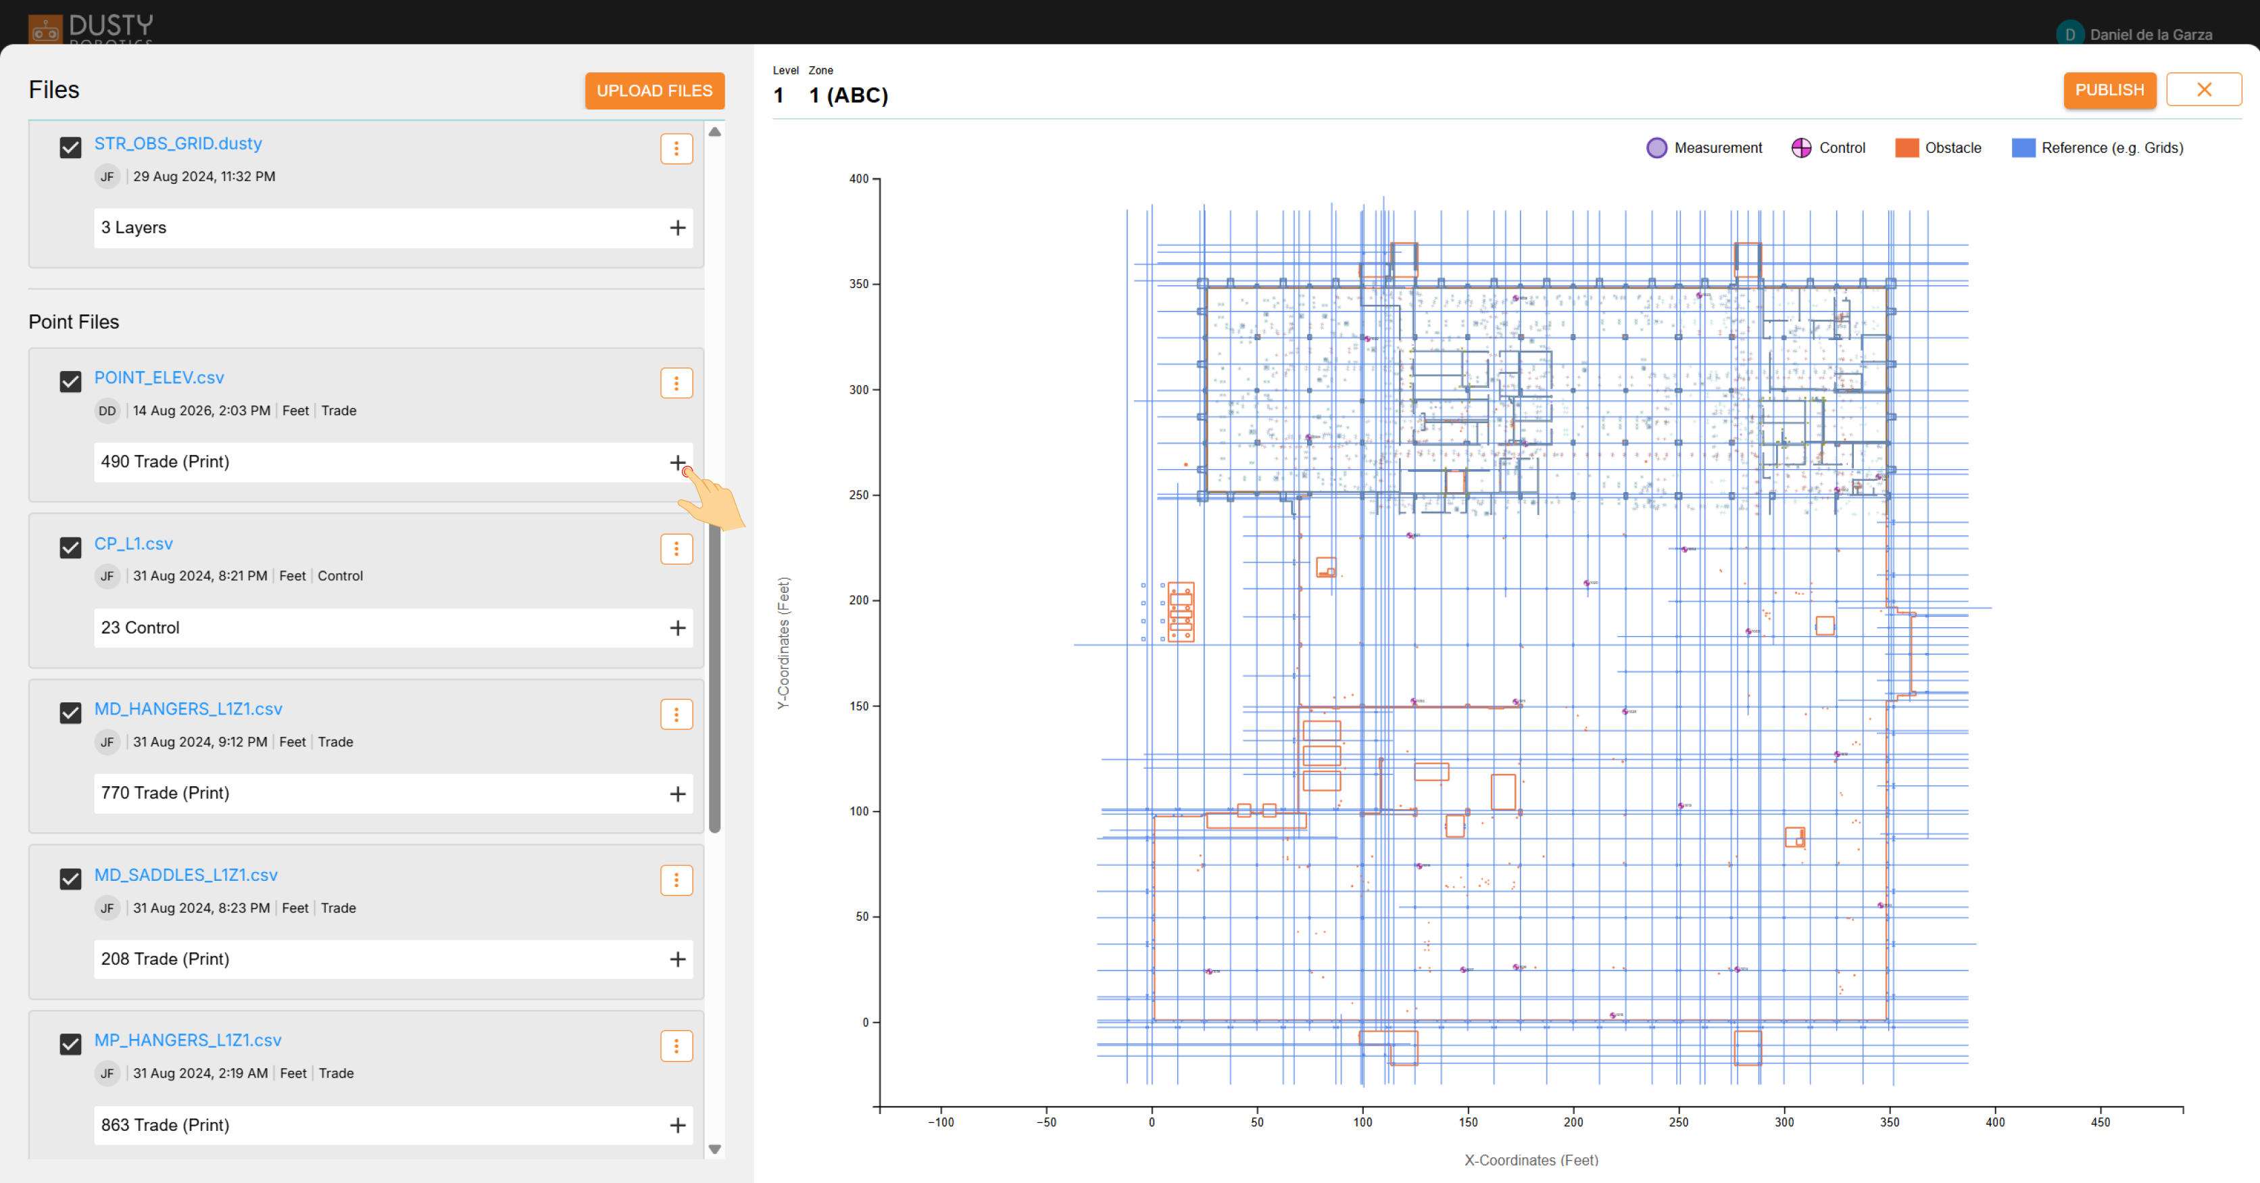Click the orange Obstacle legend swatch
This screenshot has height=1183, width=2260.
[1907, 147]
